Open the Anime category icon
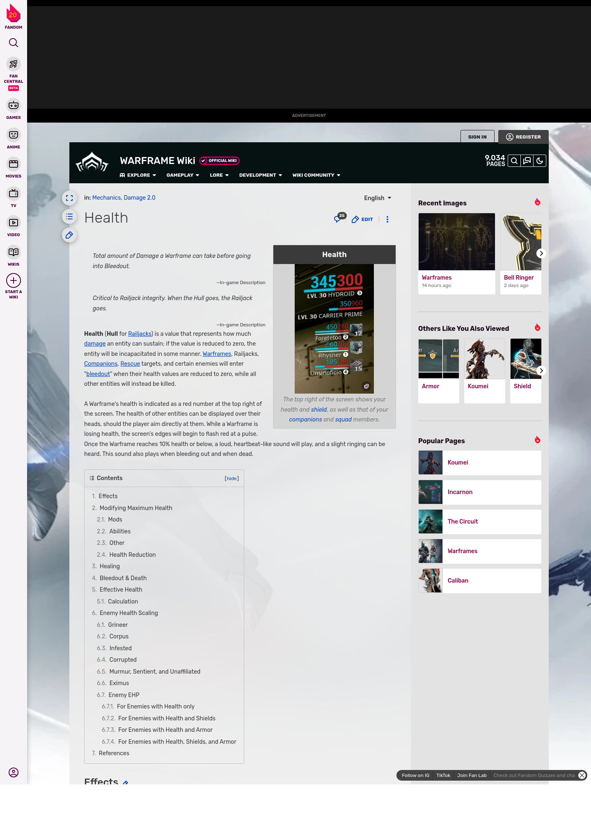Viewport: 591px width, 820px height. (14, 138)
